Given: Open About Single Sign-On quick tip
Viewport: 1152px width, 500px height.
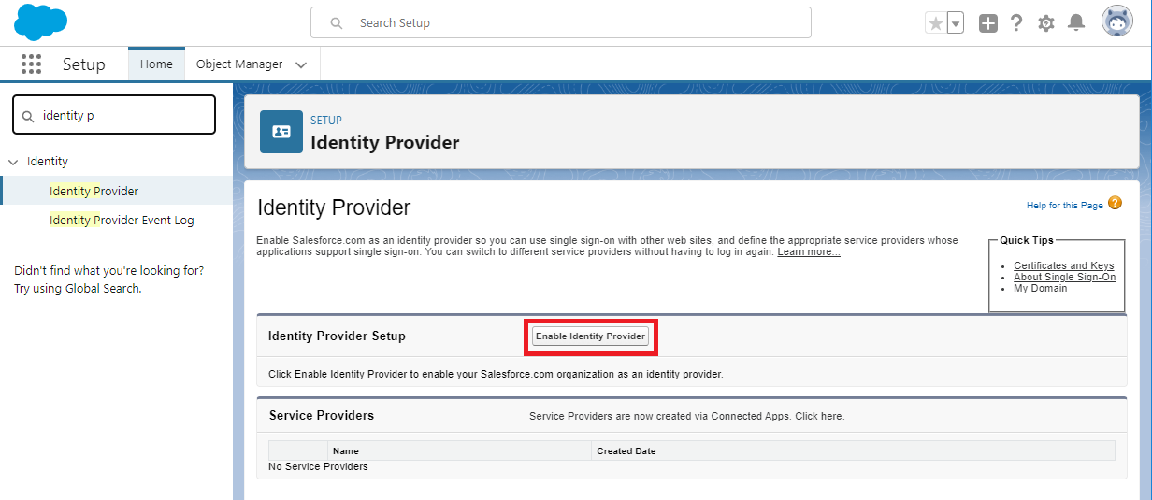Looking at the screenshot, I should 1065,278.
